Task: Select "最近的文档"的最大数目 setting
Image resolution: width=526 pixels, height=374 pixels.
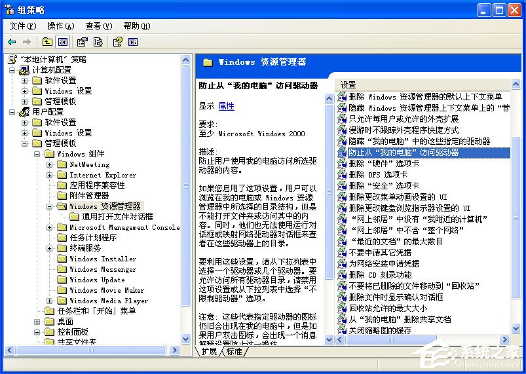Action: (396, 241)
